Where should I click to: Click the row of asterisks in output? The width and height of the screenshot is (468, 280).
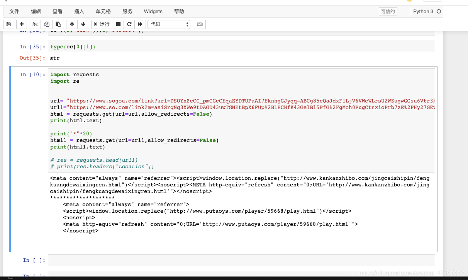coord(82,198)
